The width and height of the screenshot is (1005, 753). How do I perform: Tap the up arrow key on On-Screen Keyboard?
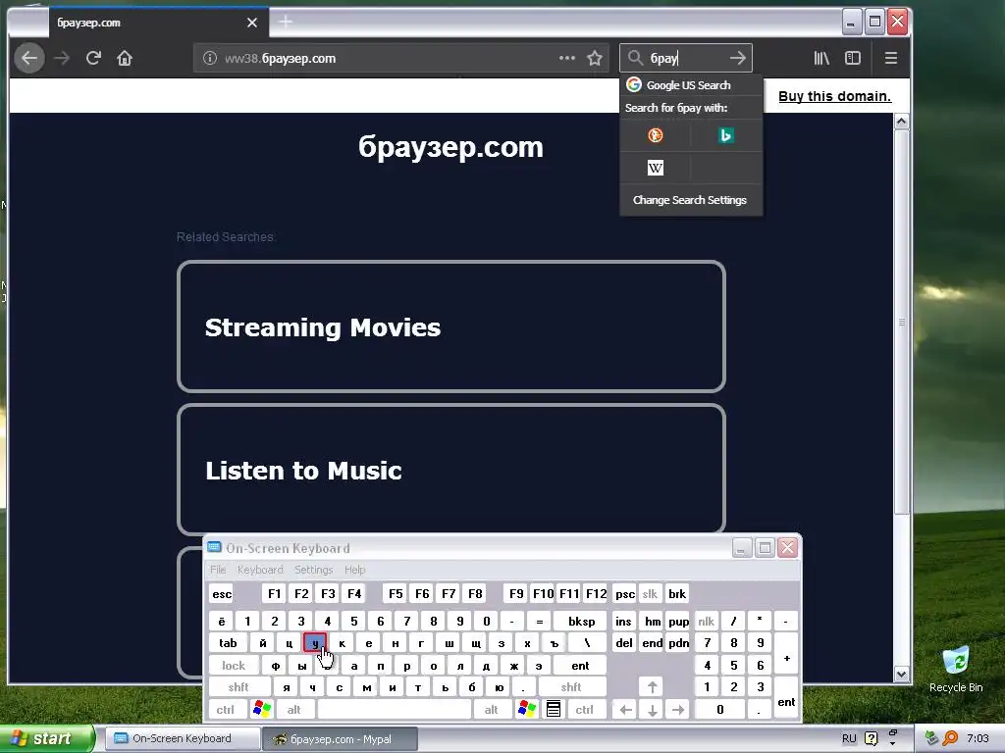coord(653,687)
